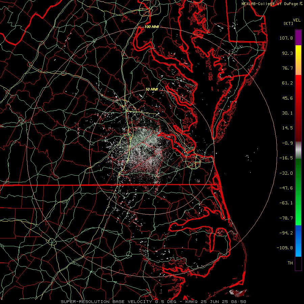Click the -47.6 velocity legend value
Viewport: 304px width, 304px height.
286,188
